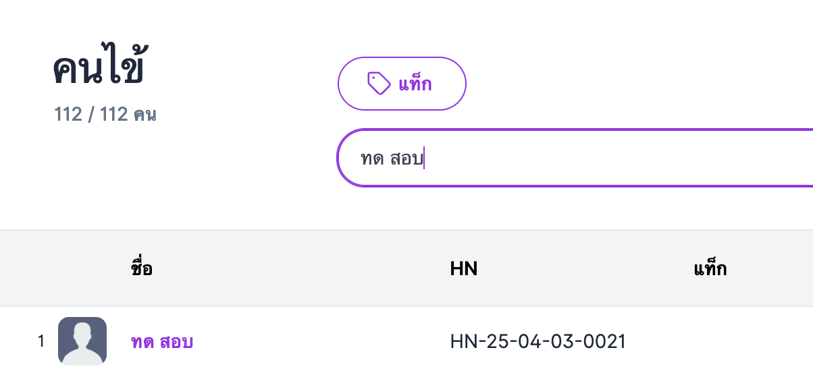The height and width of the screenshot is (375, 813).
Task: Open patient ทด สอบ avatar thumbnail
Action: pyautogui.click(x=82, y=341)
